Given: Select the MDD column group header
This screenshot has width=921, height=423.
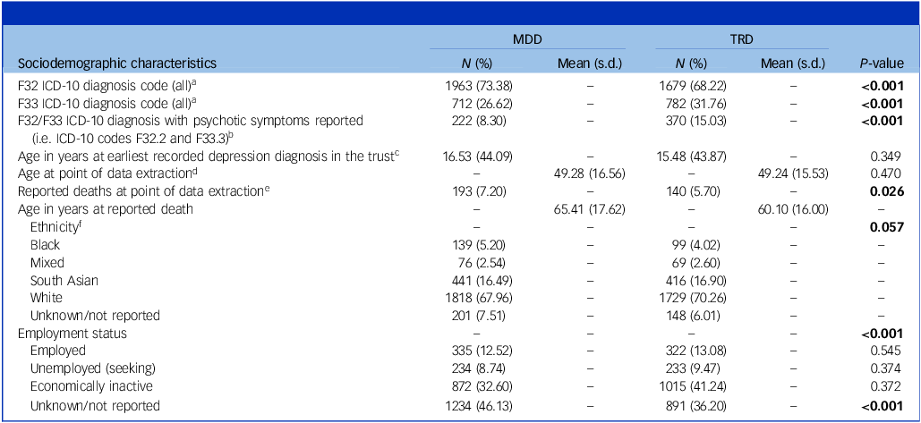Looking at the screenshot, I should (x=523, y=42).
